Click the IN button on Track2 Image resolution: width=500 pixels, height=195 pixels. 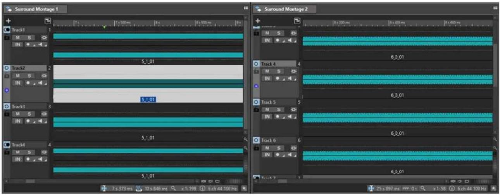18,83
